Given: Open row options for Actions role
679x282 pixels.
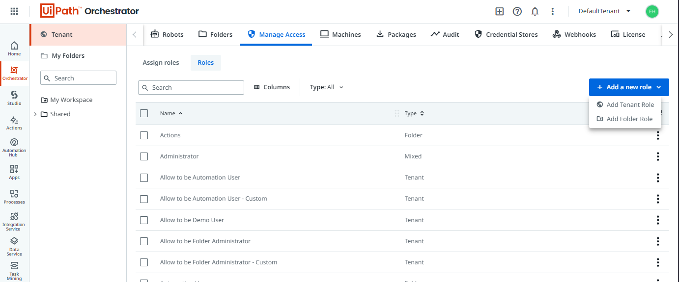Looking at the screenshot, I should pyautogui.click(x=658, y=135).
